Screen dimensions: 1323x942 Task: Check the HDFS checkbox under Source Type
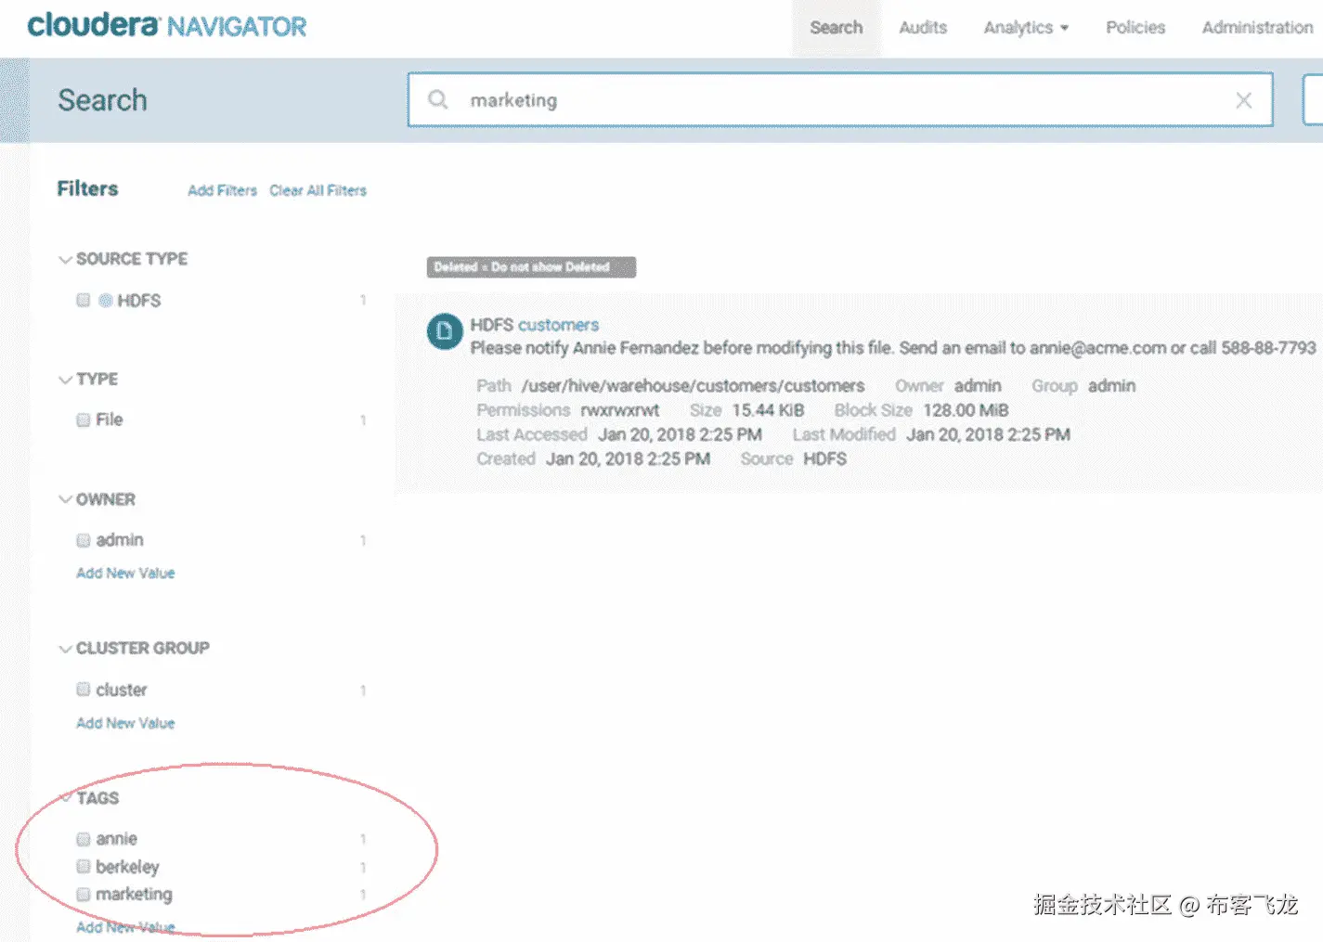[83, 300]
